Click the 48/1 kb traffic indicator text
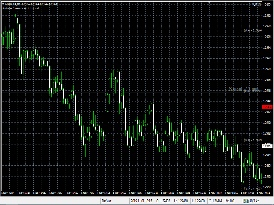This screenshot has width=274, height=205. tap(254, 201)
